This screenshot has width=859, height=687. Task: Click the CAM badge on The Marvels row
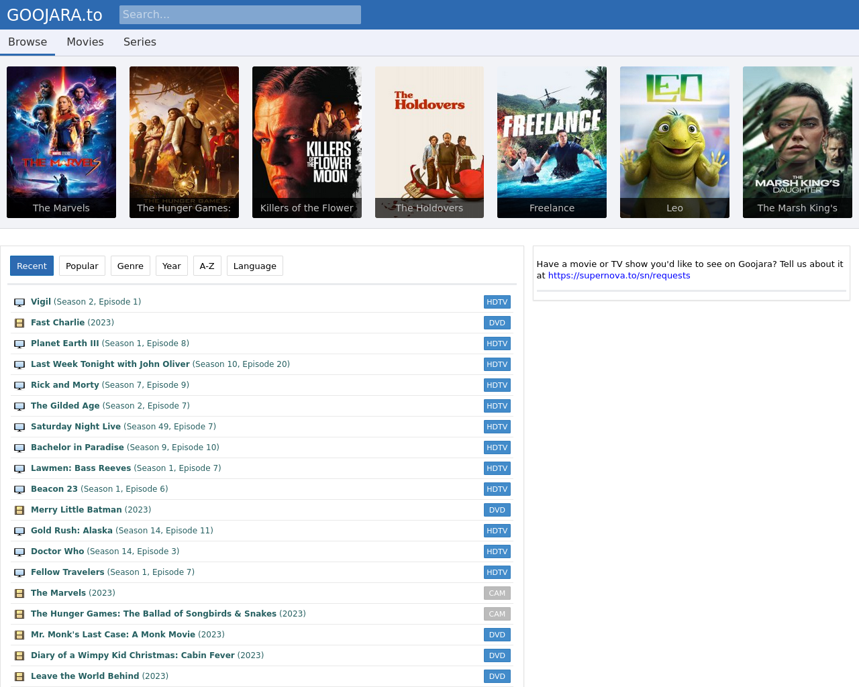(497, 593)
